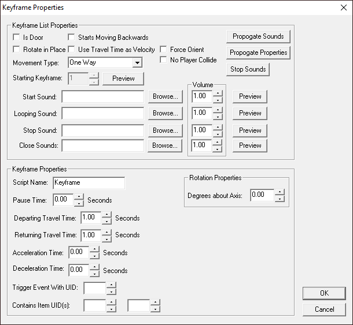The image size is (353, 325).
Task: Click inside the Script Name field
Action: 88,183
